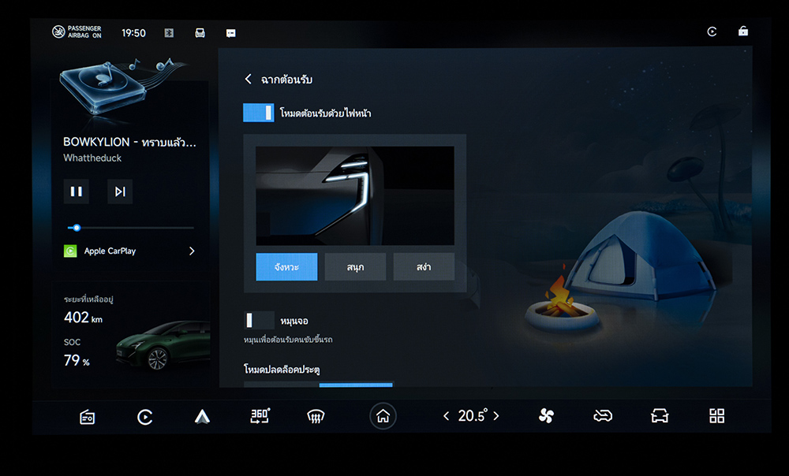Open the radio app in bottom bar
Screen dimensions: 789x476
[88, 417]
